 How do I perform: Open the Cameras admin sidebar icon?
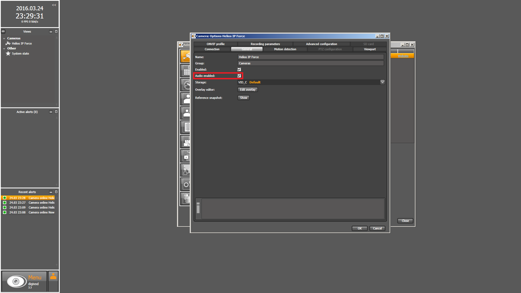[x=186, y=56]
